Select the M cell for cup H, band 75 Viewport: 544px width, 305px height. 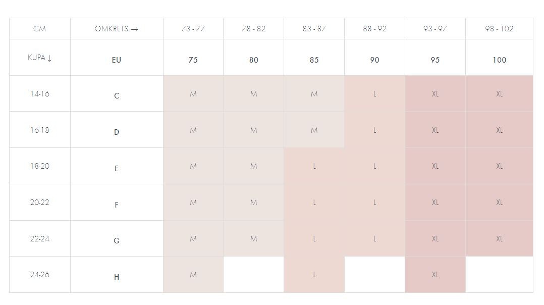pyautogui.click(x=193, y=275)
